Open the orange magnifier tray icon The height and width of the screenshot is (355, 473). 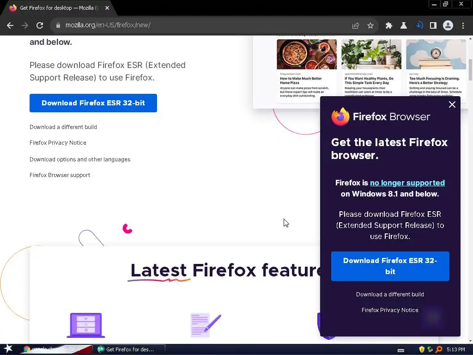439,349
